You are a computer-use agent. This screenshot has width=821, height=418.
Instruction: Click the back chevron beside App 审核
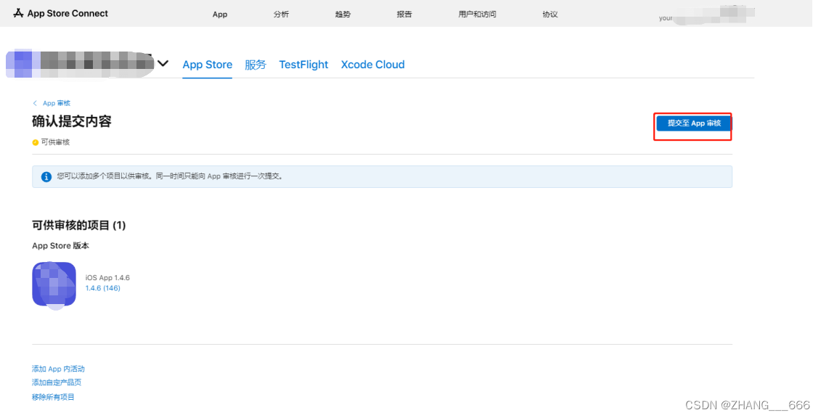[35, 103]
